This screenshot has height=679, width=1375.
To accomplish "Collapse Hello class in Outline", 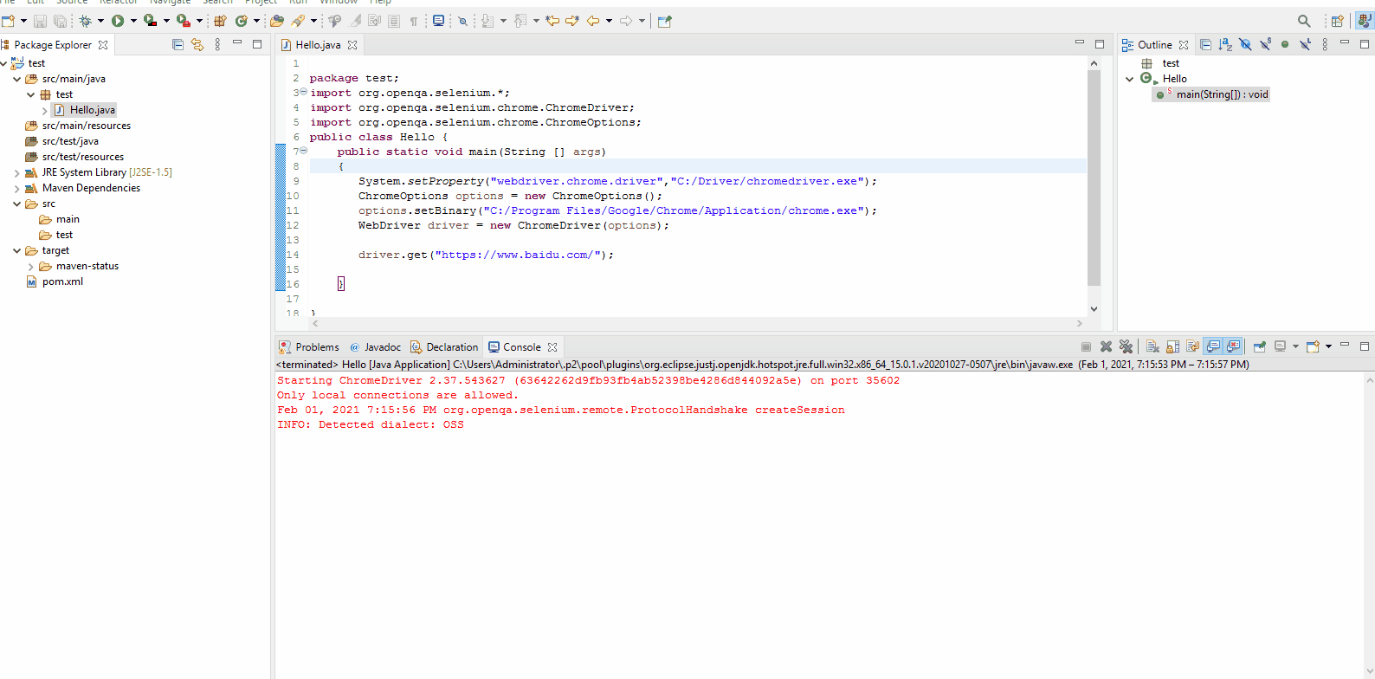I will coord(1129,79).
